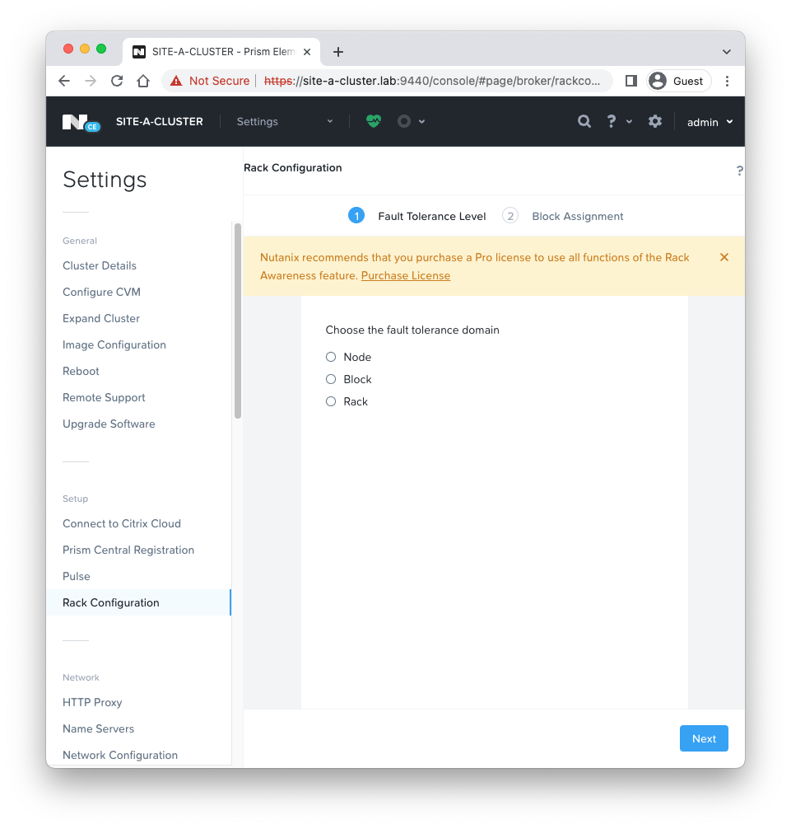Viewport: 791px width, 829px height.
Task: Click the Not Secure warning icon
Action: pos(176,81)
